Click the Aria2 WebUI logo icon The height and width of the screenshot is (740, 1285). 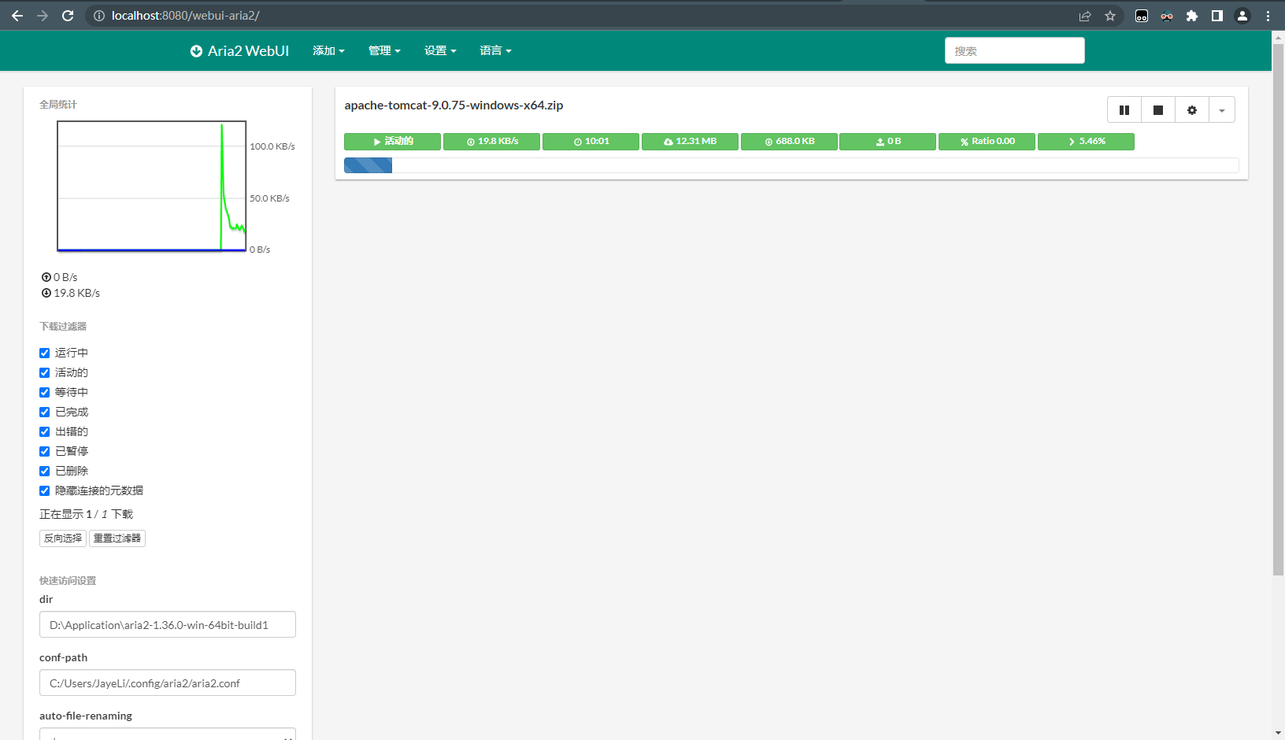(196, 51)
